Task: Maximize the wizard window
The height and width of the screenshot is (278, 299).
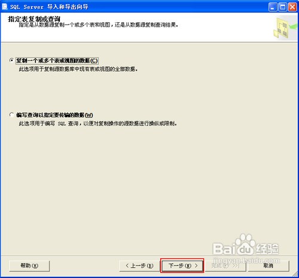Action: [283, 7]
